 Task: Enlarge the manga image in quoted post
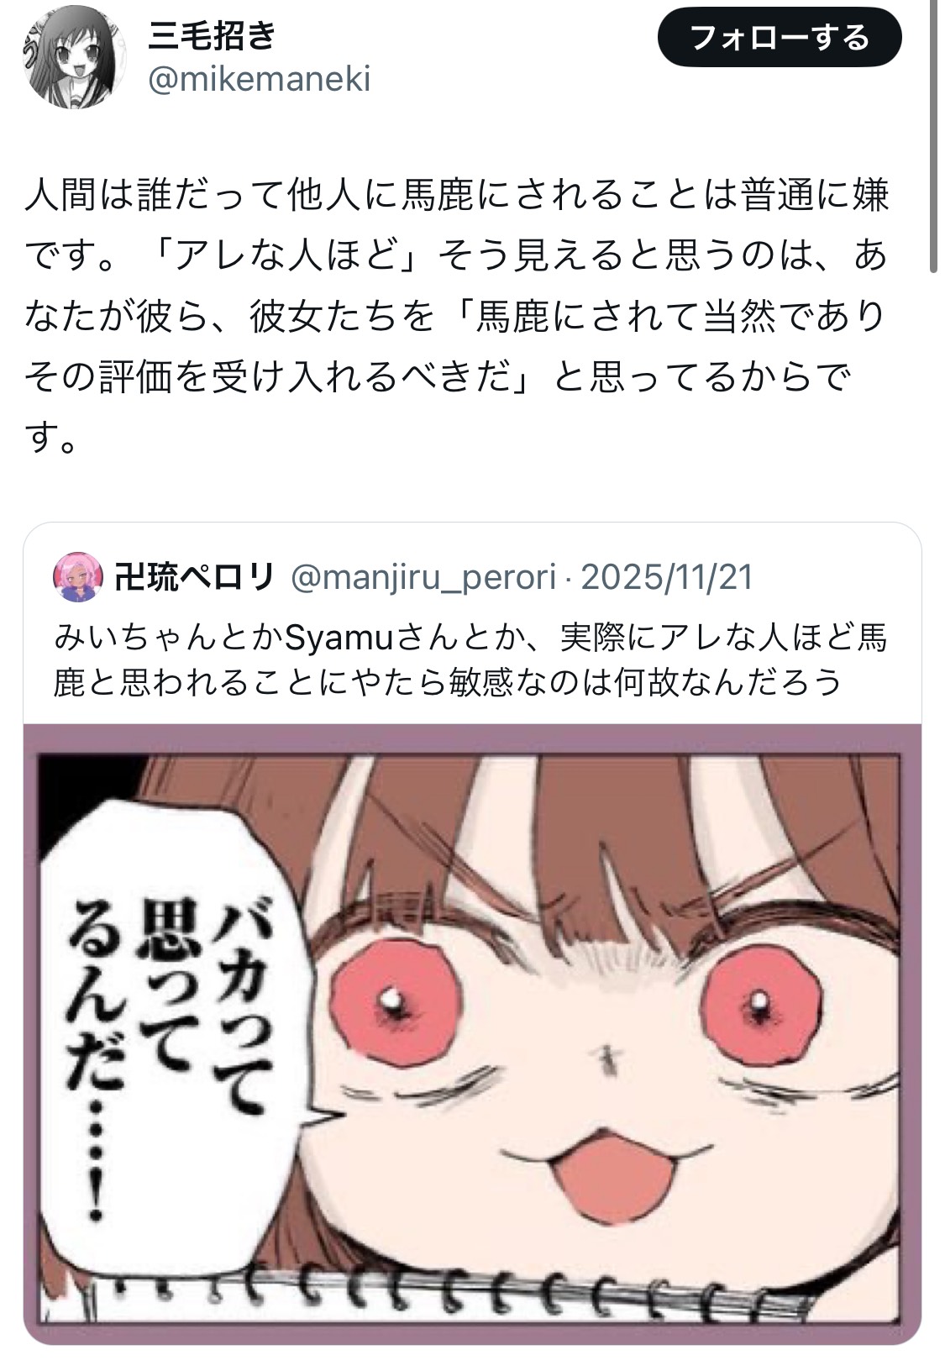point(472,1032)
